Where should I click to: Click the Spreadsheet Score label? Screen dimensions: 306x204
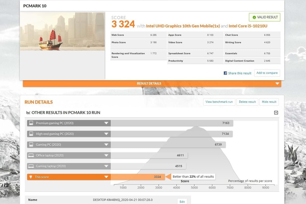pos(179,53)
